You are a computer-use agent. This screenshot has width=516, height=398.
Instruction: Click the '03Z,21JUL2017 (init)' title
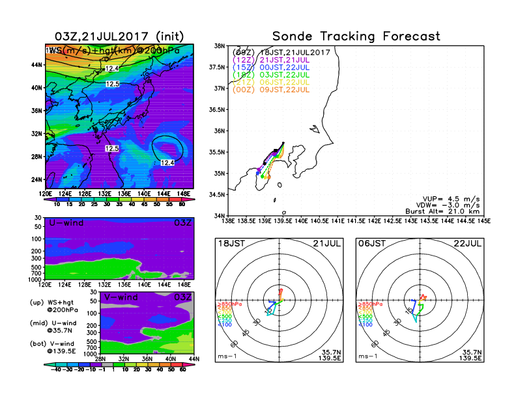(119, 36)
